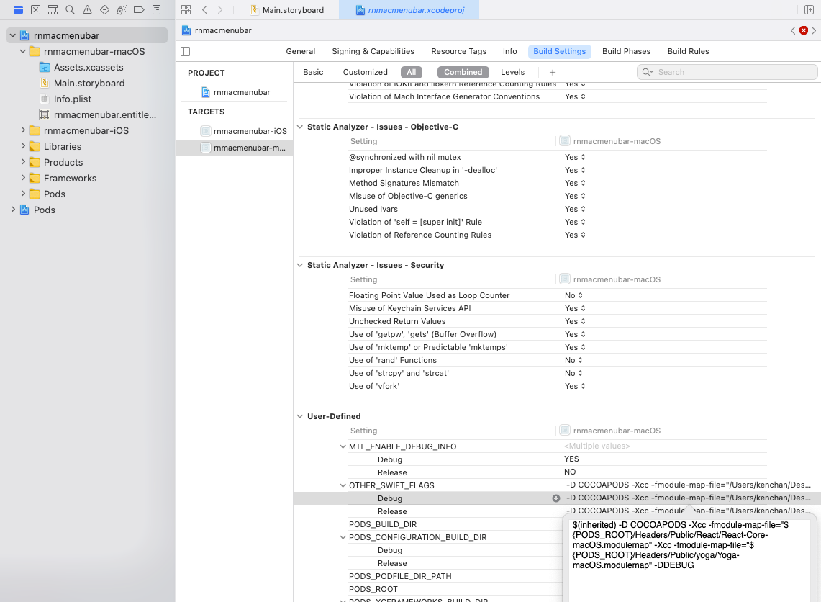Collapse OTHER_SWIFT_FLAGS setting

(343, 485)
